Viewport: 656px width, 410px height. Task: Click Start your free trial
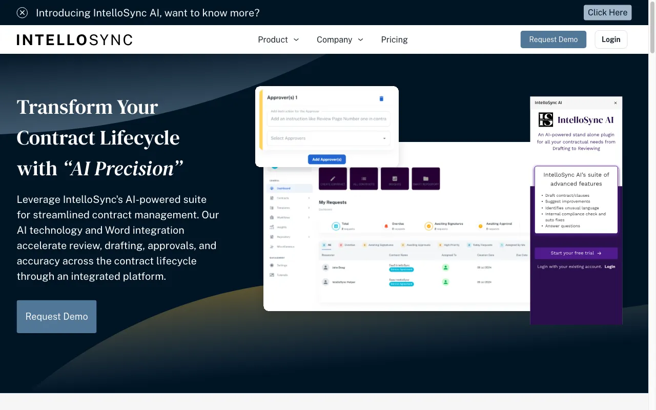[x=576, y=253]
